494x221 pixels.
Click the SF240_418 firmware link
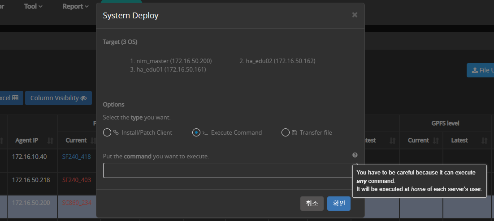pos(76,157)
